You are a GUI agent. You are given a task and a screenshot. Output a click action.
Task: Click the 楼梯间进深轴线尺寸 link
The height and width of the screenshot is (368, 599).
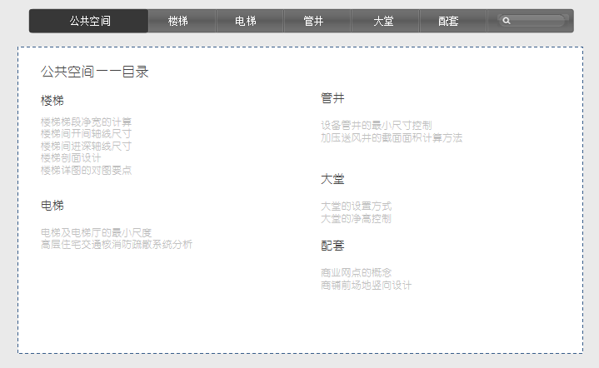point(86,147)
